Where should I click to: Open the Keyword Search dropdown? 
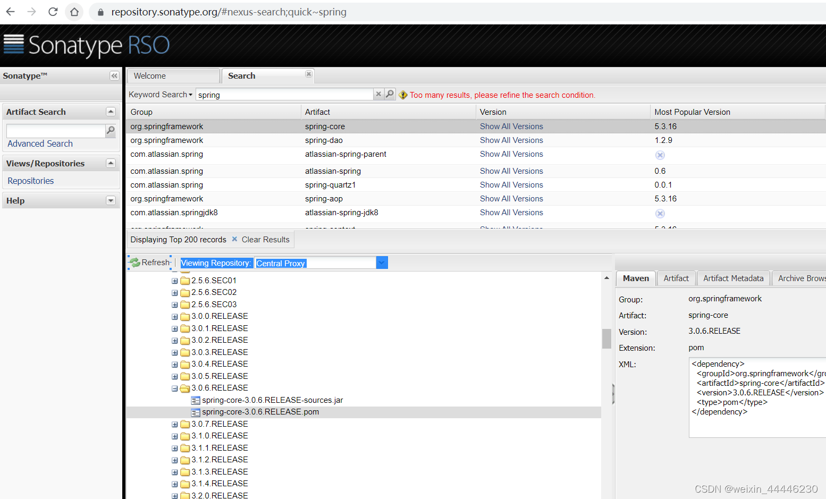coord(161,95)
